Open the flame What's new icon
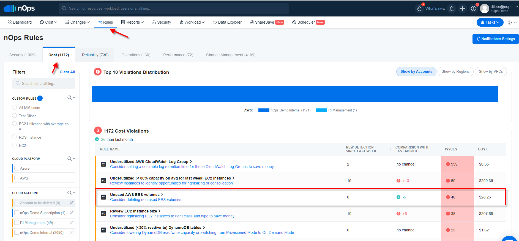The width and height of the screenshot is (519, 241). coord(419,9)
